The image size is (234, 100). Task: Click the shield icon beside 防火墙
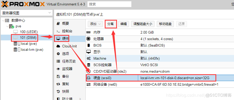click(x=58, y=98)
